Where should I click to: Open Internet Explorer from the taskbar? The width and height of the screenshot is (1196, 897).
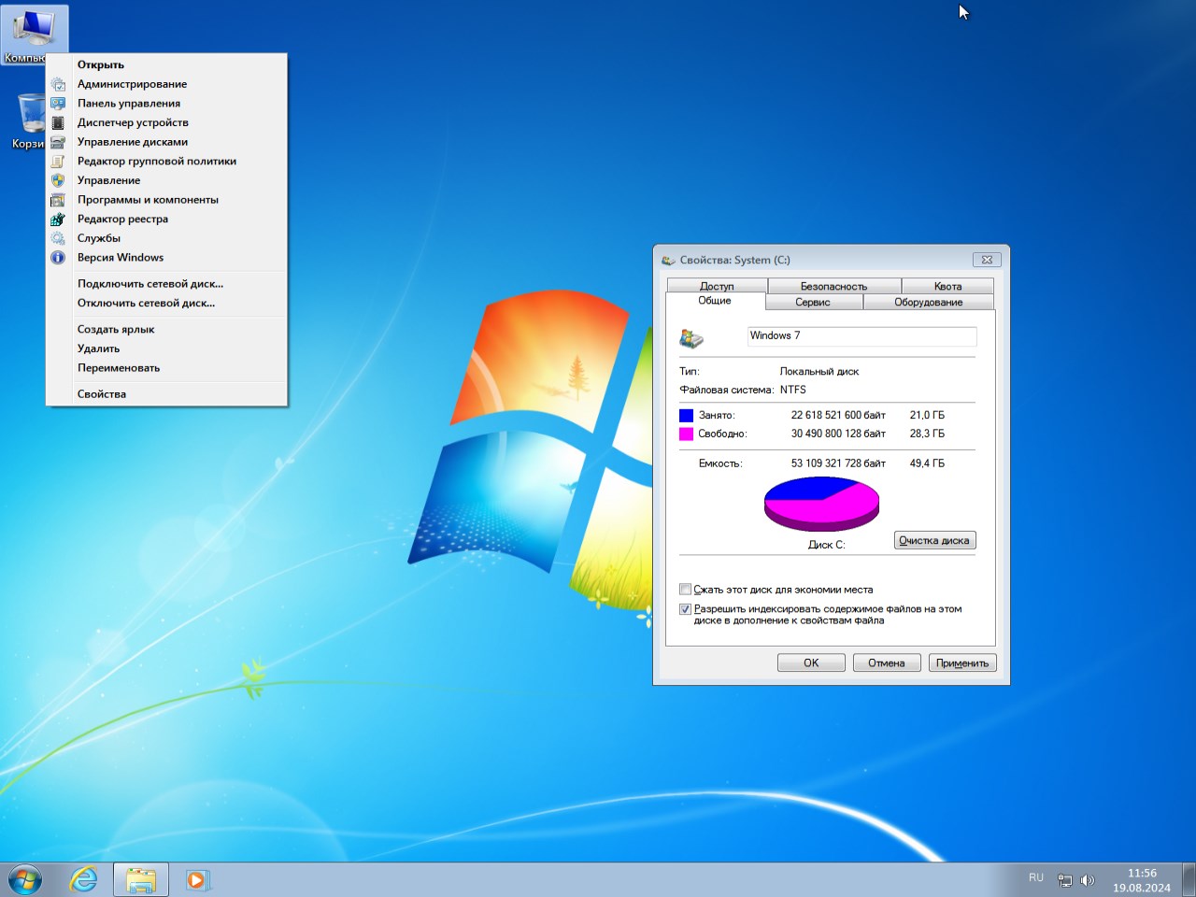click(x=84, y=879)
